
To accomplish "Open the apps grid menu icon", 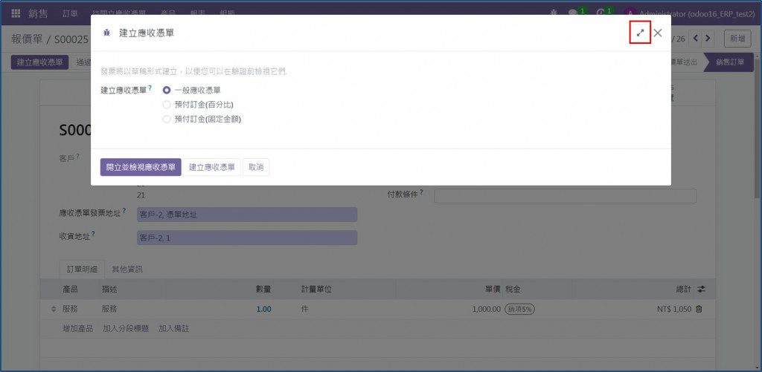I will point(16,13).
